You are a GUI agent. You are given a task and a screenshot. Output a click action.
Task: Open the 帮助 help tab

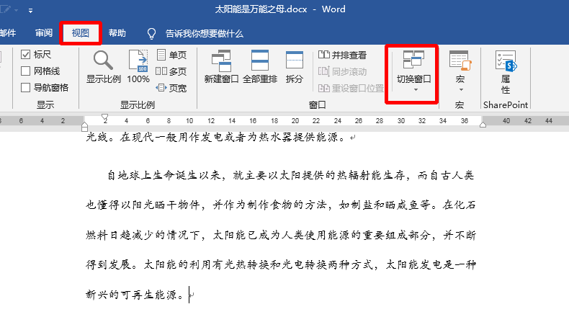[117, 33]
